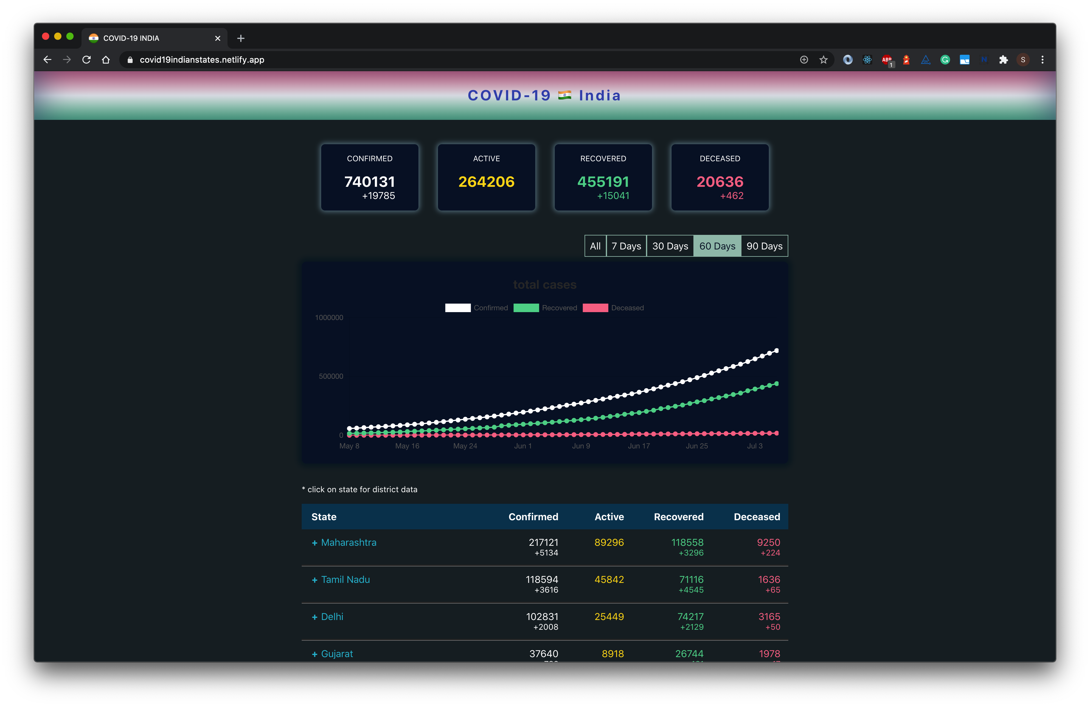
Task: Open the Chrome extensions puzzle menu
Action: pos(1003,60)
